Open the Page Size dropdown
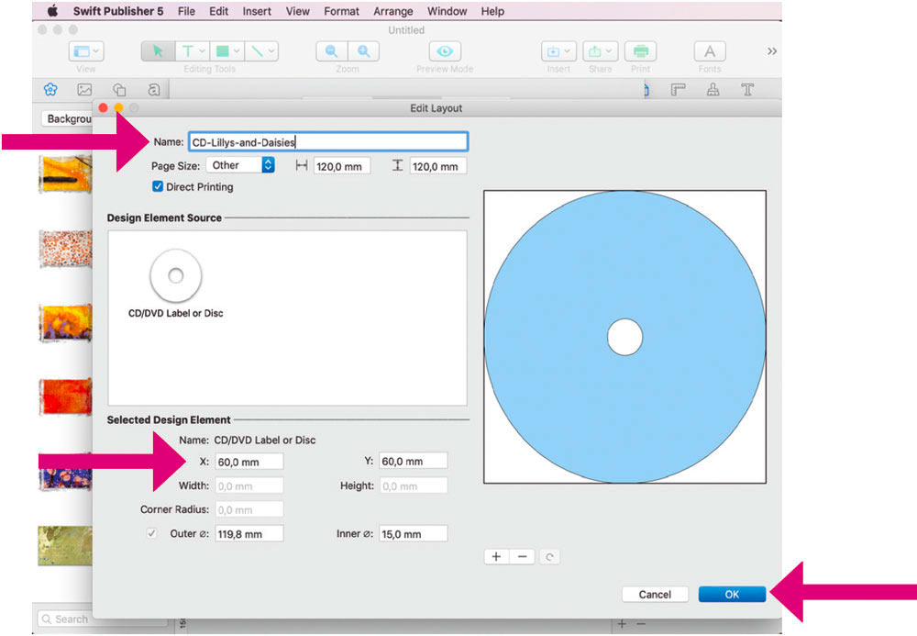Screen dimensions: 917x636 [x=240, y=165]
